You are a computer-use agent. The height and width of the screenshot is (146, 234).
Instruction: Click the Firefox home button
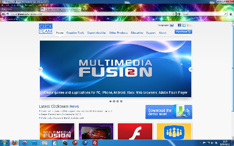[x=231, y=14]
